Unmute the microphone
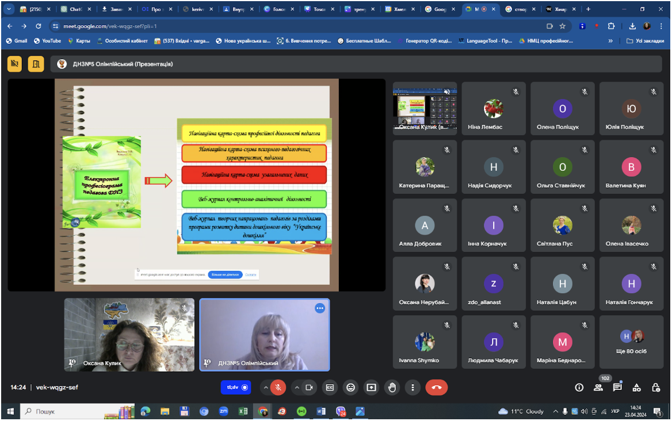 tap(278, 388)
